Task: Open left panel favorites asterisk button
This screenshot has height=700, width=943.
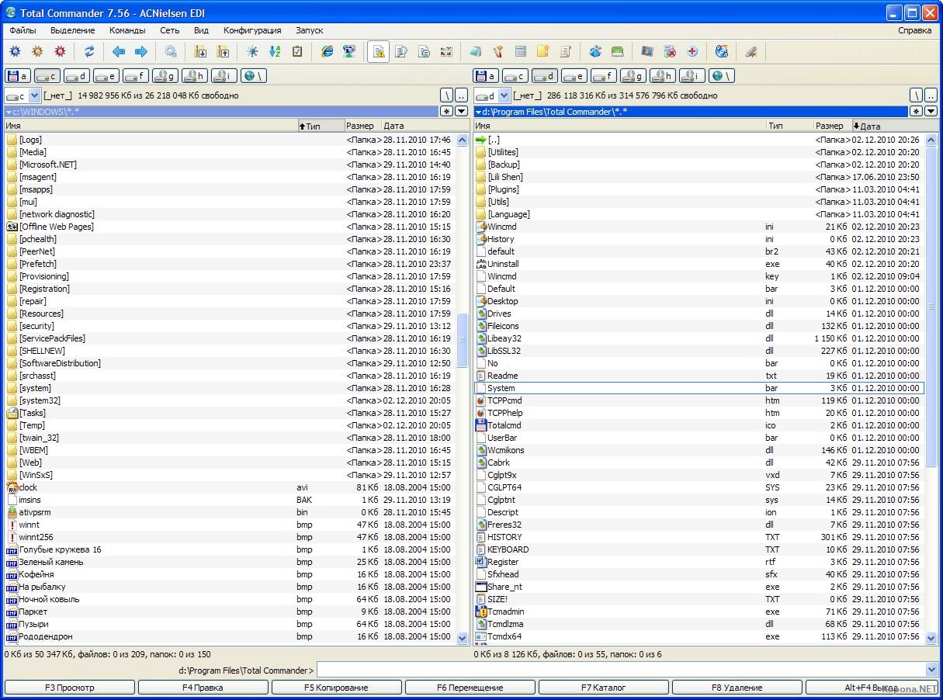Action: click(x=447, y=112)
